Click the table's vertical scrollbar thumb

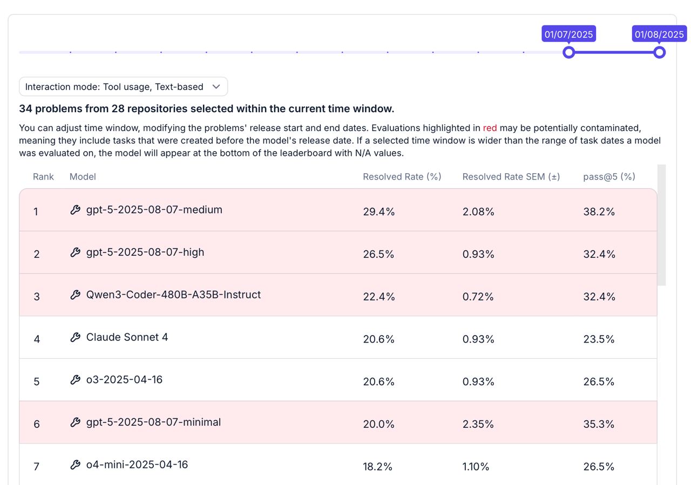(661, 225)
